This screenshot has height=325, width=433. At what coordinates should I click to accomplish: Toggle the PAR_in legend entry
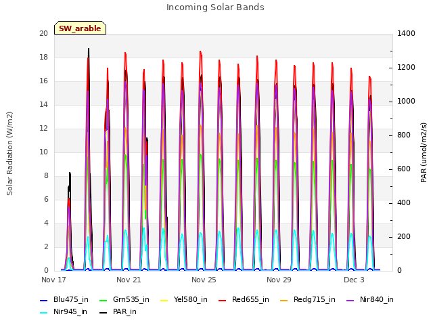tap(118, 311)
